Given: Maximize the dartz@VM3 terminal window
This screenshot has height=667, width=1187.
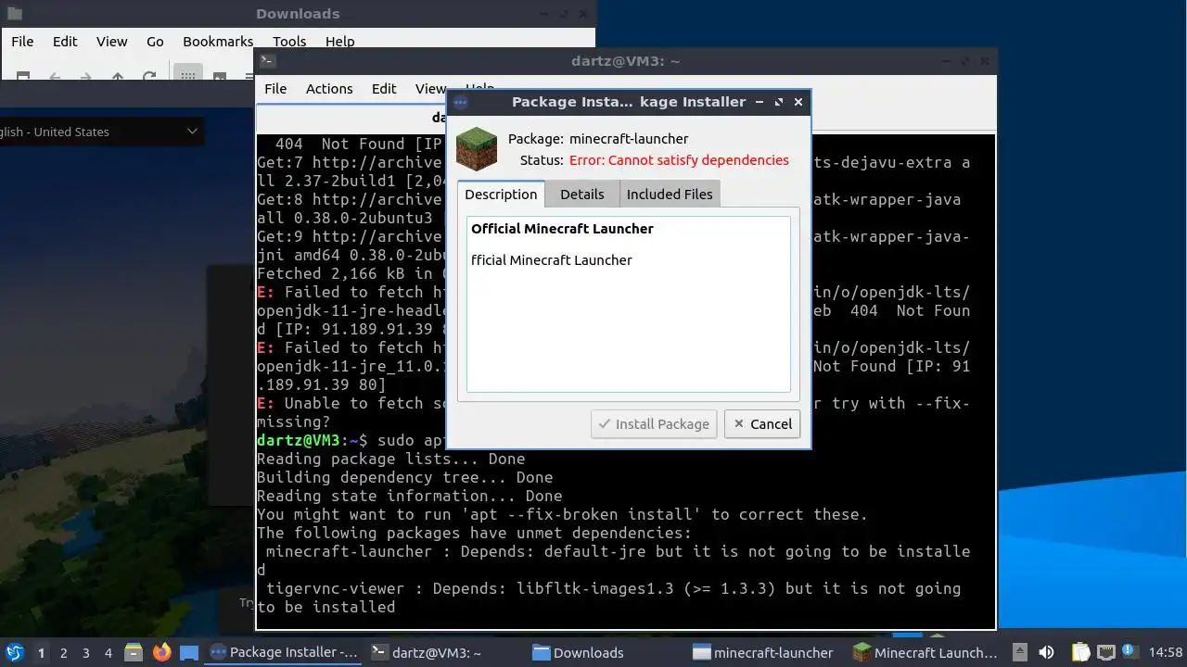Looking at the screenshot, I should point(965,61).
